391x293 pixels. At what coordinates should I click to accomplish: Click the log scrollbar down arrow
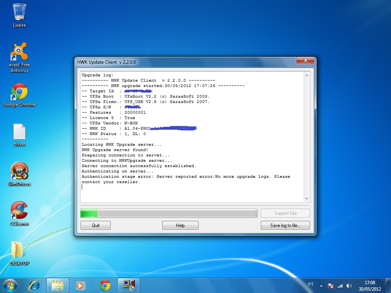coord(307,198)
